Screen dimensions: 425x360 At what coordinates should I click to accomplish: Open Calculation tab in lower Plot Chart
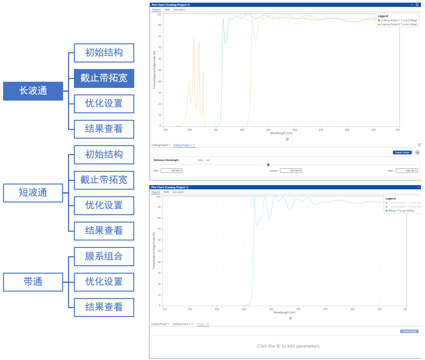tap(178, 192)
